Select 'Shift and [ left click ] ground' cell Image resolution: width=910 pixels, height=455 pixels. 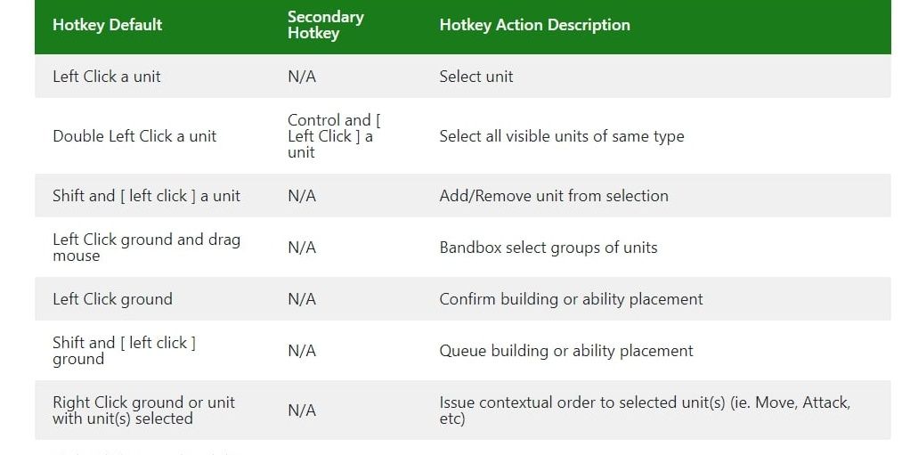pyautogui.click(x=124, y=351)
